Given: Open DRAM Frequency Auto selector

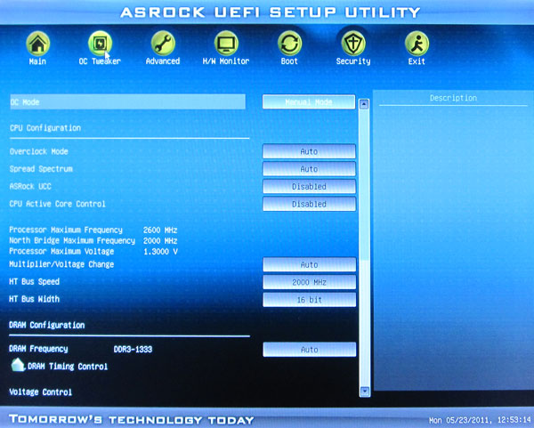Looking at the screenshot, I should [x=309, y=350].
